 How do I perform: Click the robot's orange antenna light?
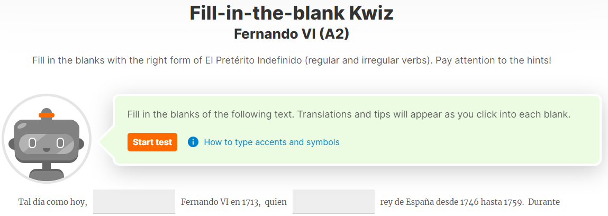tap(47, 115)
